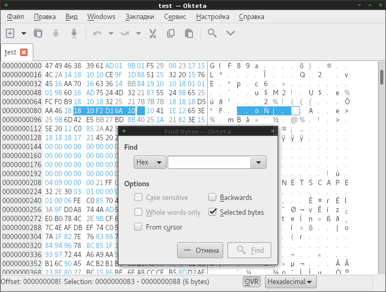Screen dimensions: 386x292
Task: Click the Offset status bar text
Action: [x=31, y=281]
